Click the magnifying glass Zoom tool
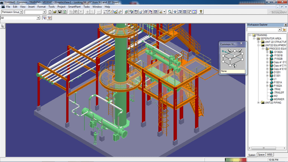The width and height of the screenshot is (288, 162). 170,12
